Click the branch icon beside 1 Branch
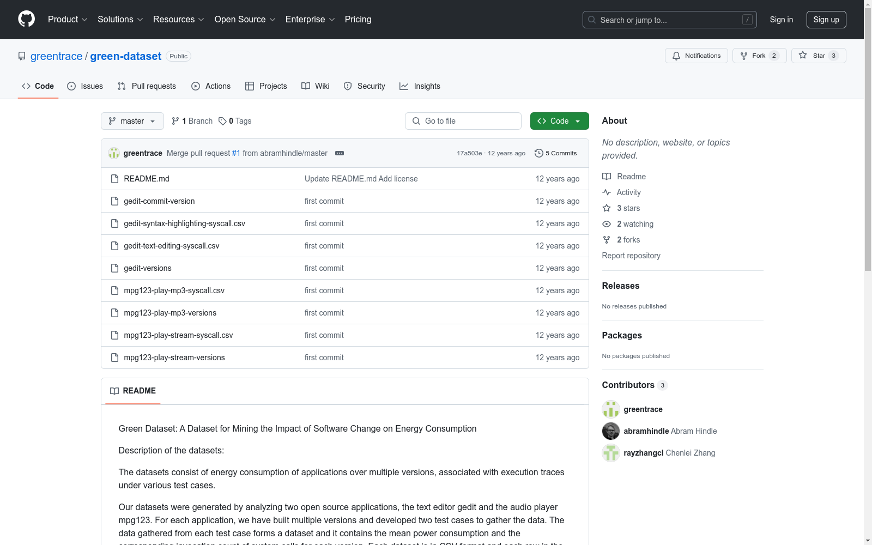This screenshot has width=872, height=545. pyautogui.click(x=175, y=121)
